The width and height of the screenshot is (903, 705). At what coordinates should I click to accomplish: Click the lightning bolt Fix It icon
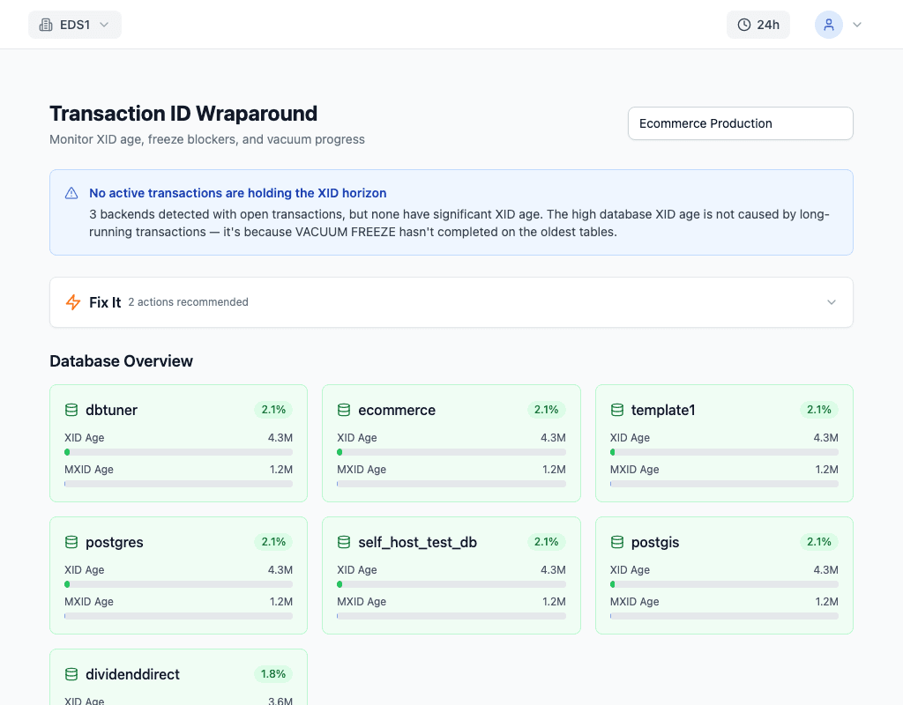pos(74,302)
